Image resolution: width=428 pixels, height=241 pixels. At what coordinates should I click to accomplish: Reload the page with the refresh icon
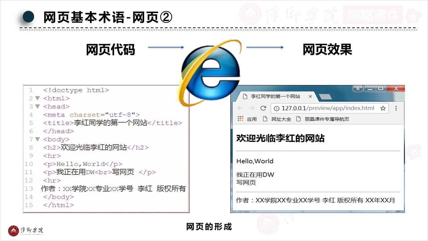(263, 108)
